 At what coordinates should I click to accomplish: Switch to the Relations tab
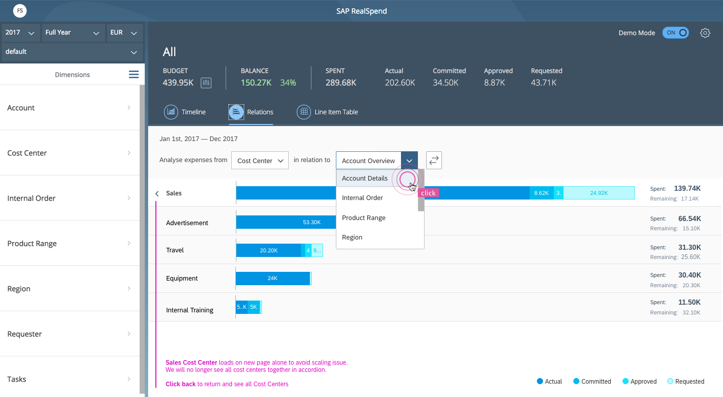[x=251, y=112]
